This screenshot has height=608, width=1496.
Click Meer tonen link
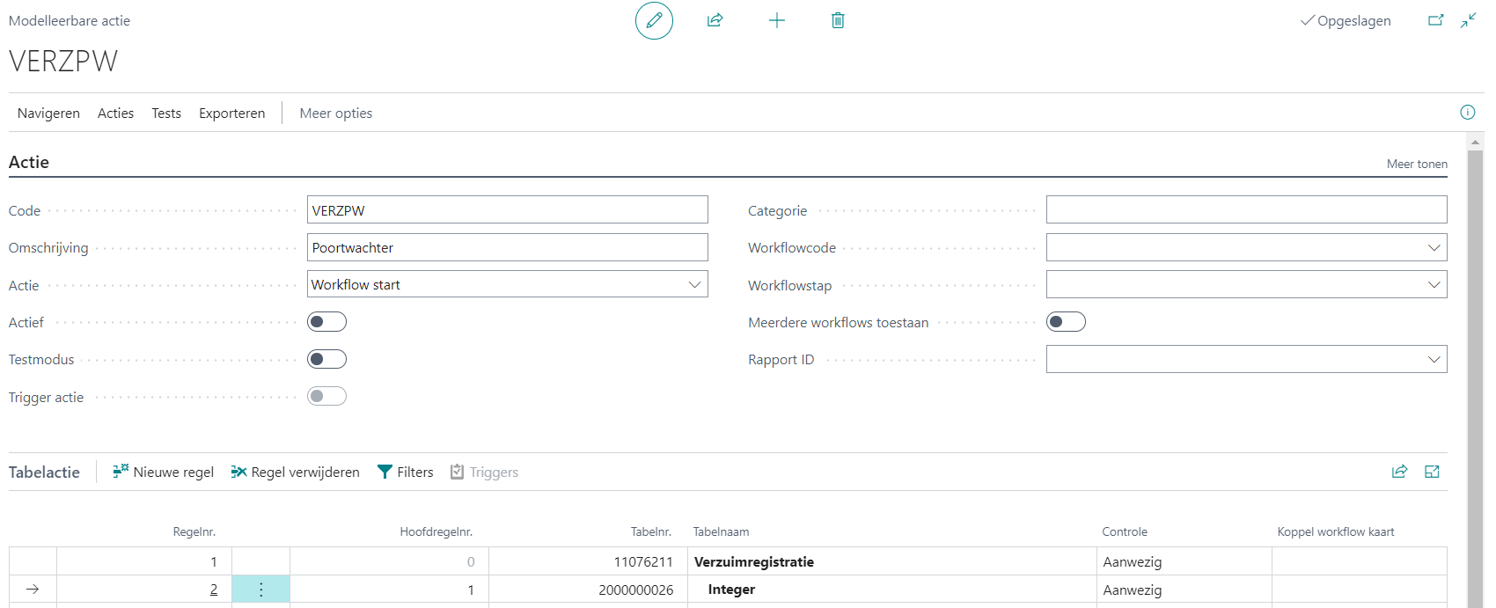[1417, 164]
